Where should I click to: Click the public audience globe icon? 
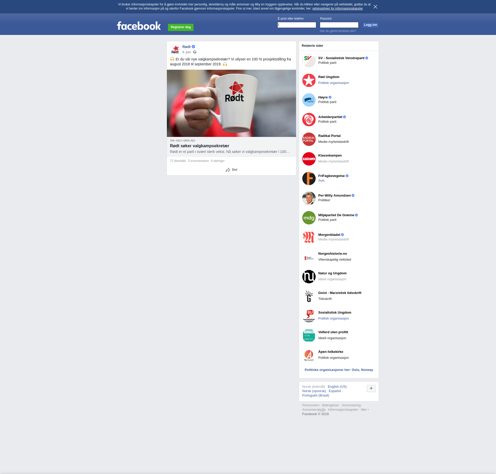[195, 52]
